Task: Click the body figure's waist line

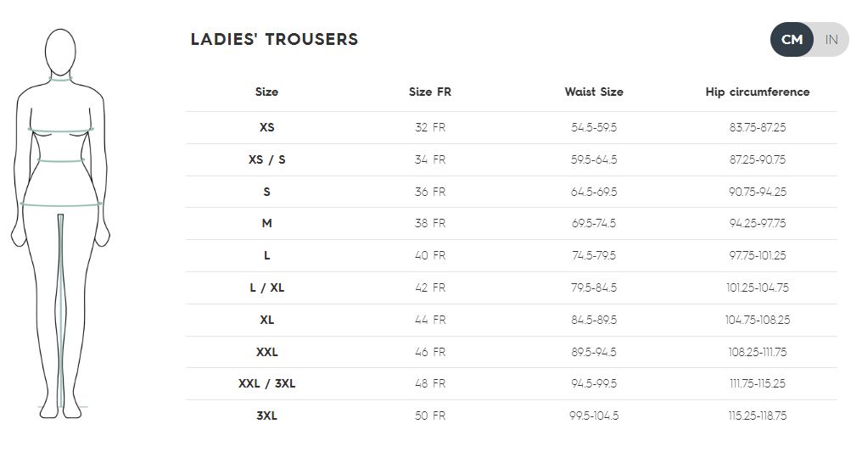Action: [61, 160]
